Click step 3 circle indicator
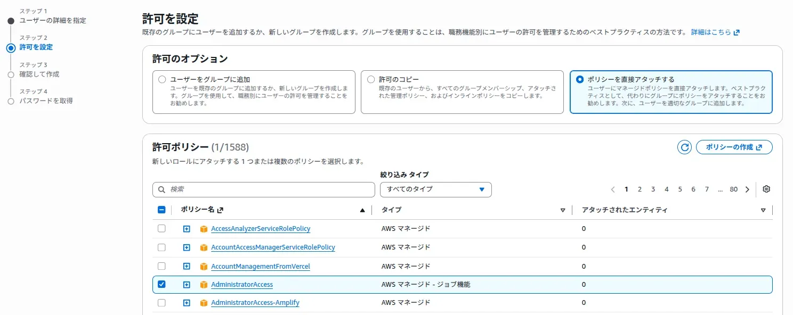 (11, 74)
